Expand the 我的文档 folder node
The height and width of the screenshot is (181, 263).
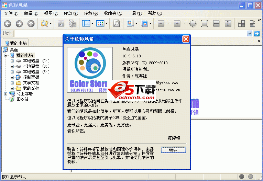12,88
